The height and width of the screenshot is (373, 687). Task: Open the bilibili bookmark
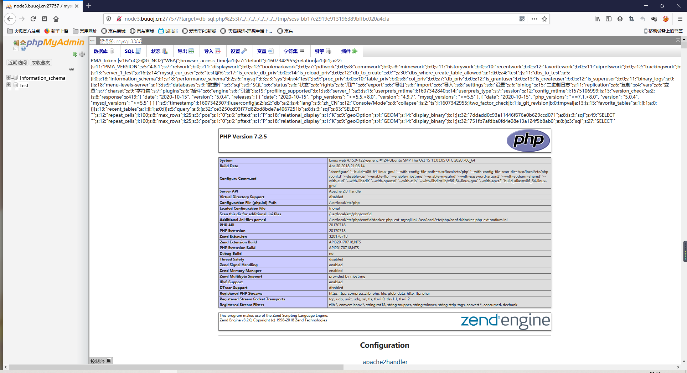coord(168,31)
